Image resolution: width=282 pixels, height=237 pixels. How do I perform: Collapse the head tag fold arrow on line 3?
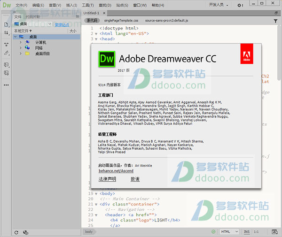(96, 39)
